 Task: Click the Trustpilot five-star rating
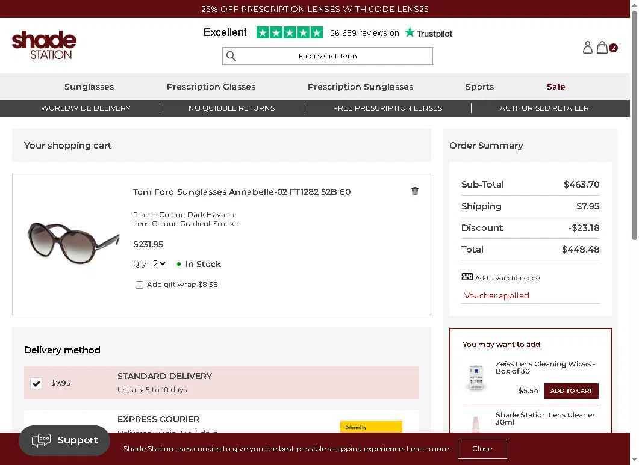[289, 32]
